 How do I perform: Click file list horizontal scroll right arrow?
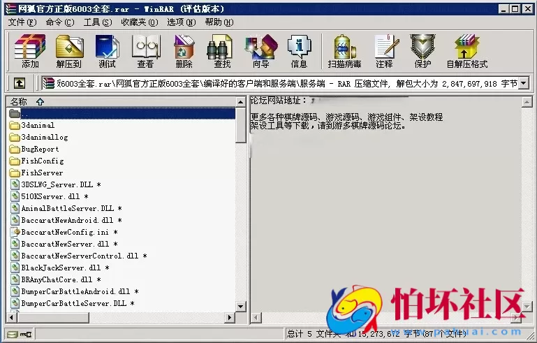[x=230, y=317]
